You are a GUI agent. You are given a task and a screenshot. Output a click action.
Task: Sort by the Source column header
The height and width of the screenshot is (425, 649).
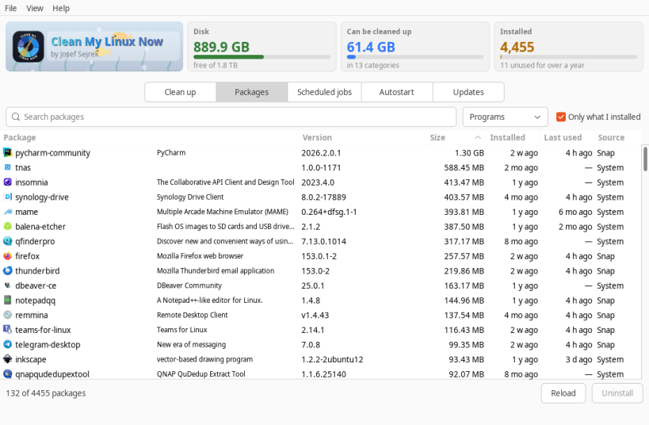[x=611, y=137]
